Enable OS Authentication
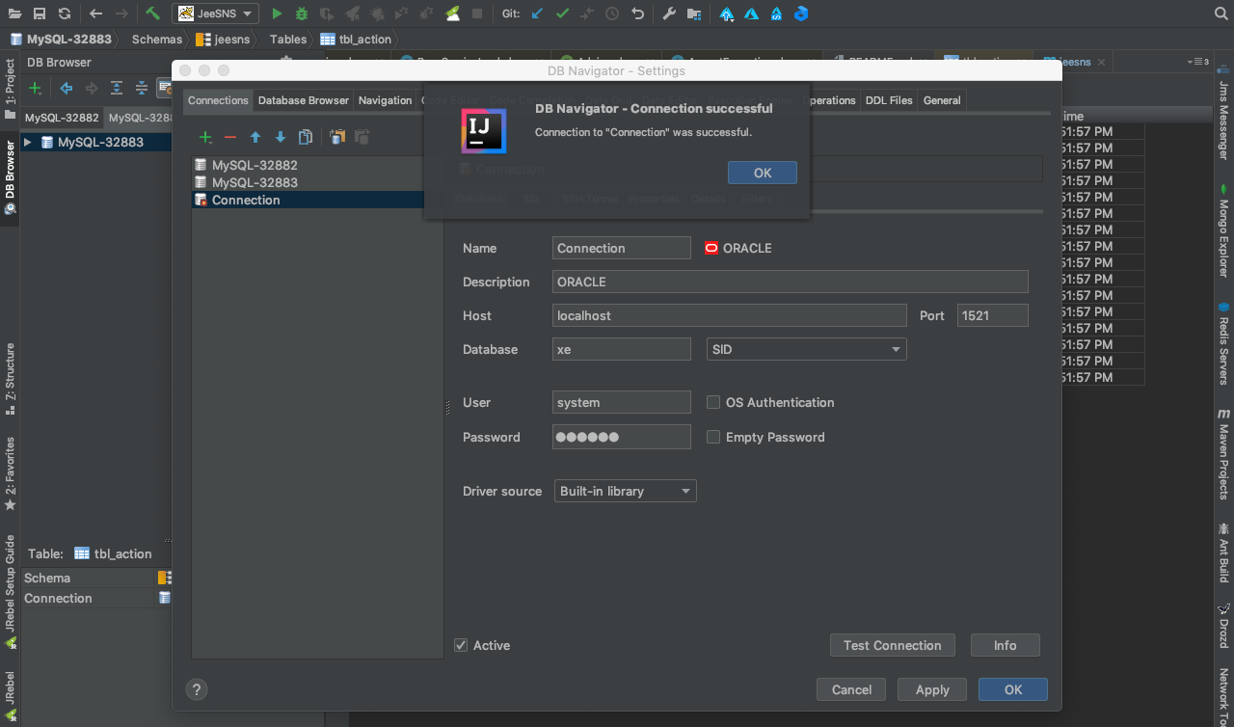 tap(713, 402)
